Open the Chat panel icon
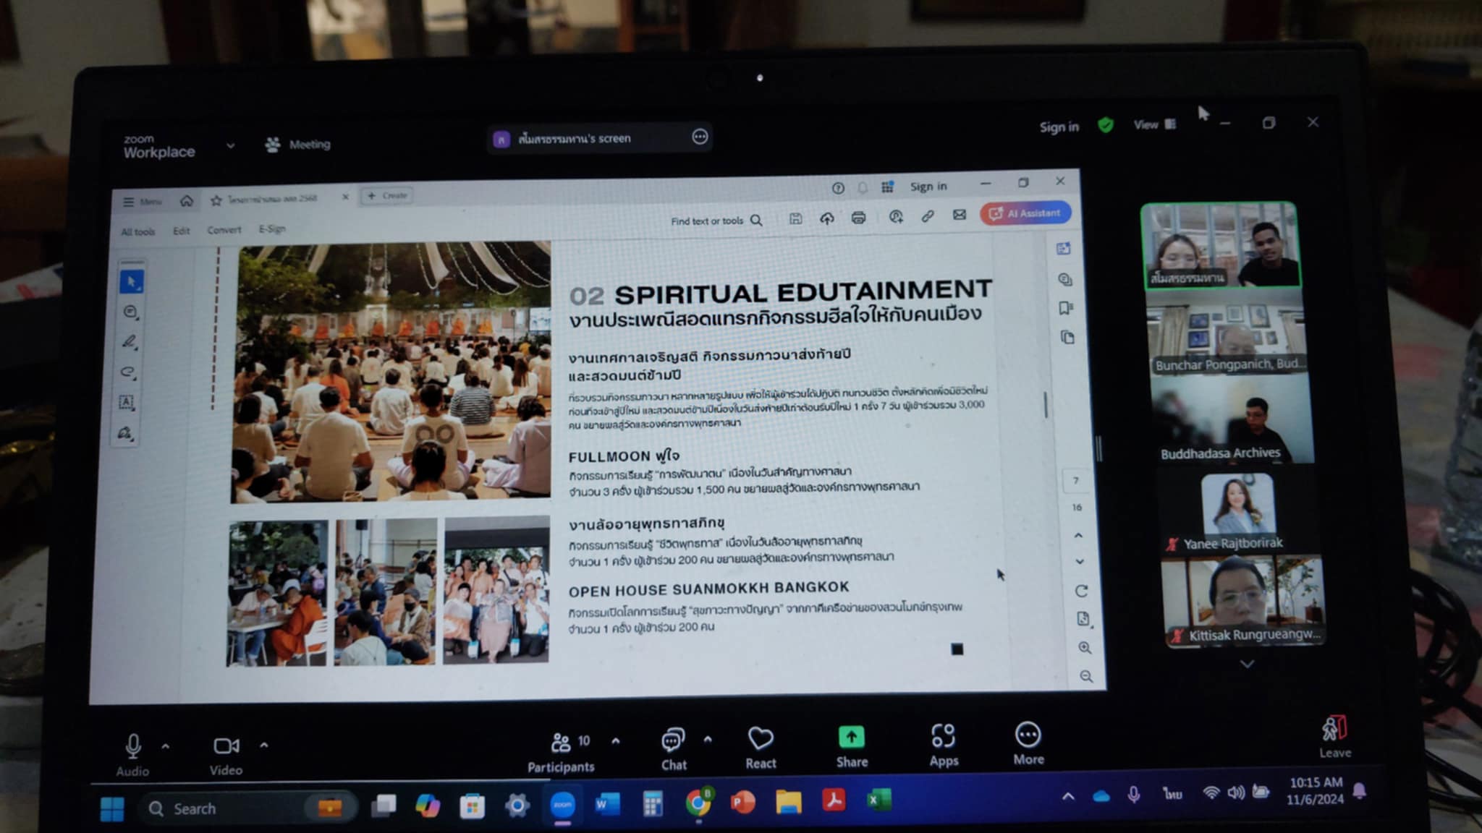 click(x=673, y=740)
